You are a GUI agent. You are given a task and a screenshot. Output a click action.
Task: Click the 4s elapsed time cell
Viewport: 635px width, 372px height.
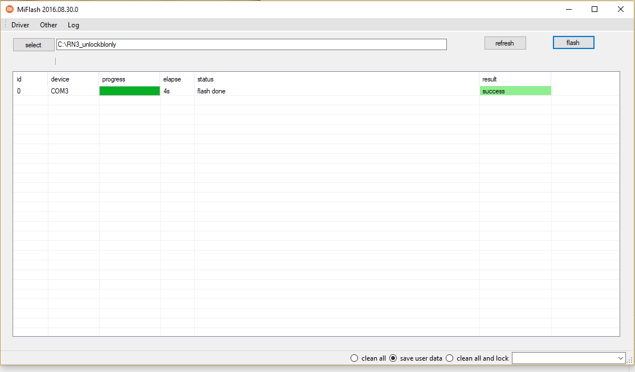click(177, 91)
